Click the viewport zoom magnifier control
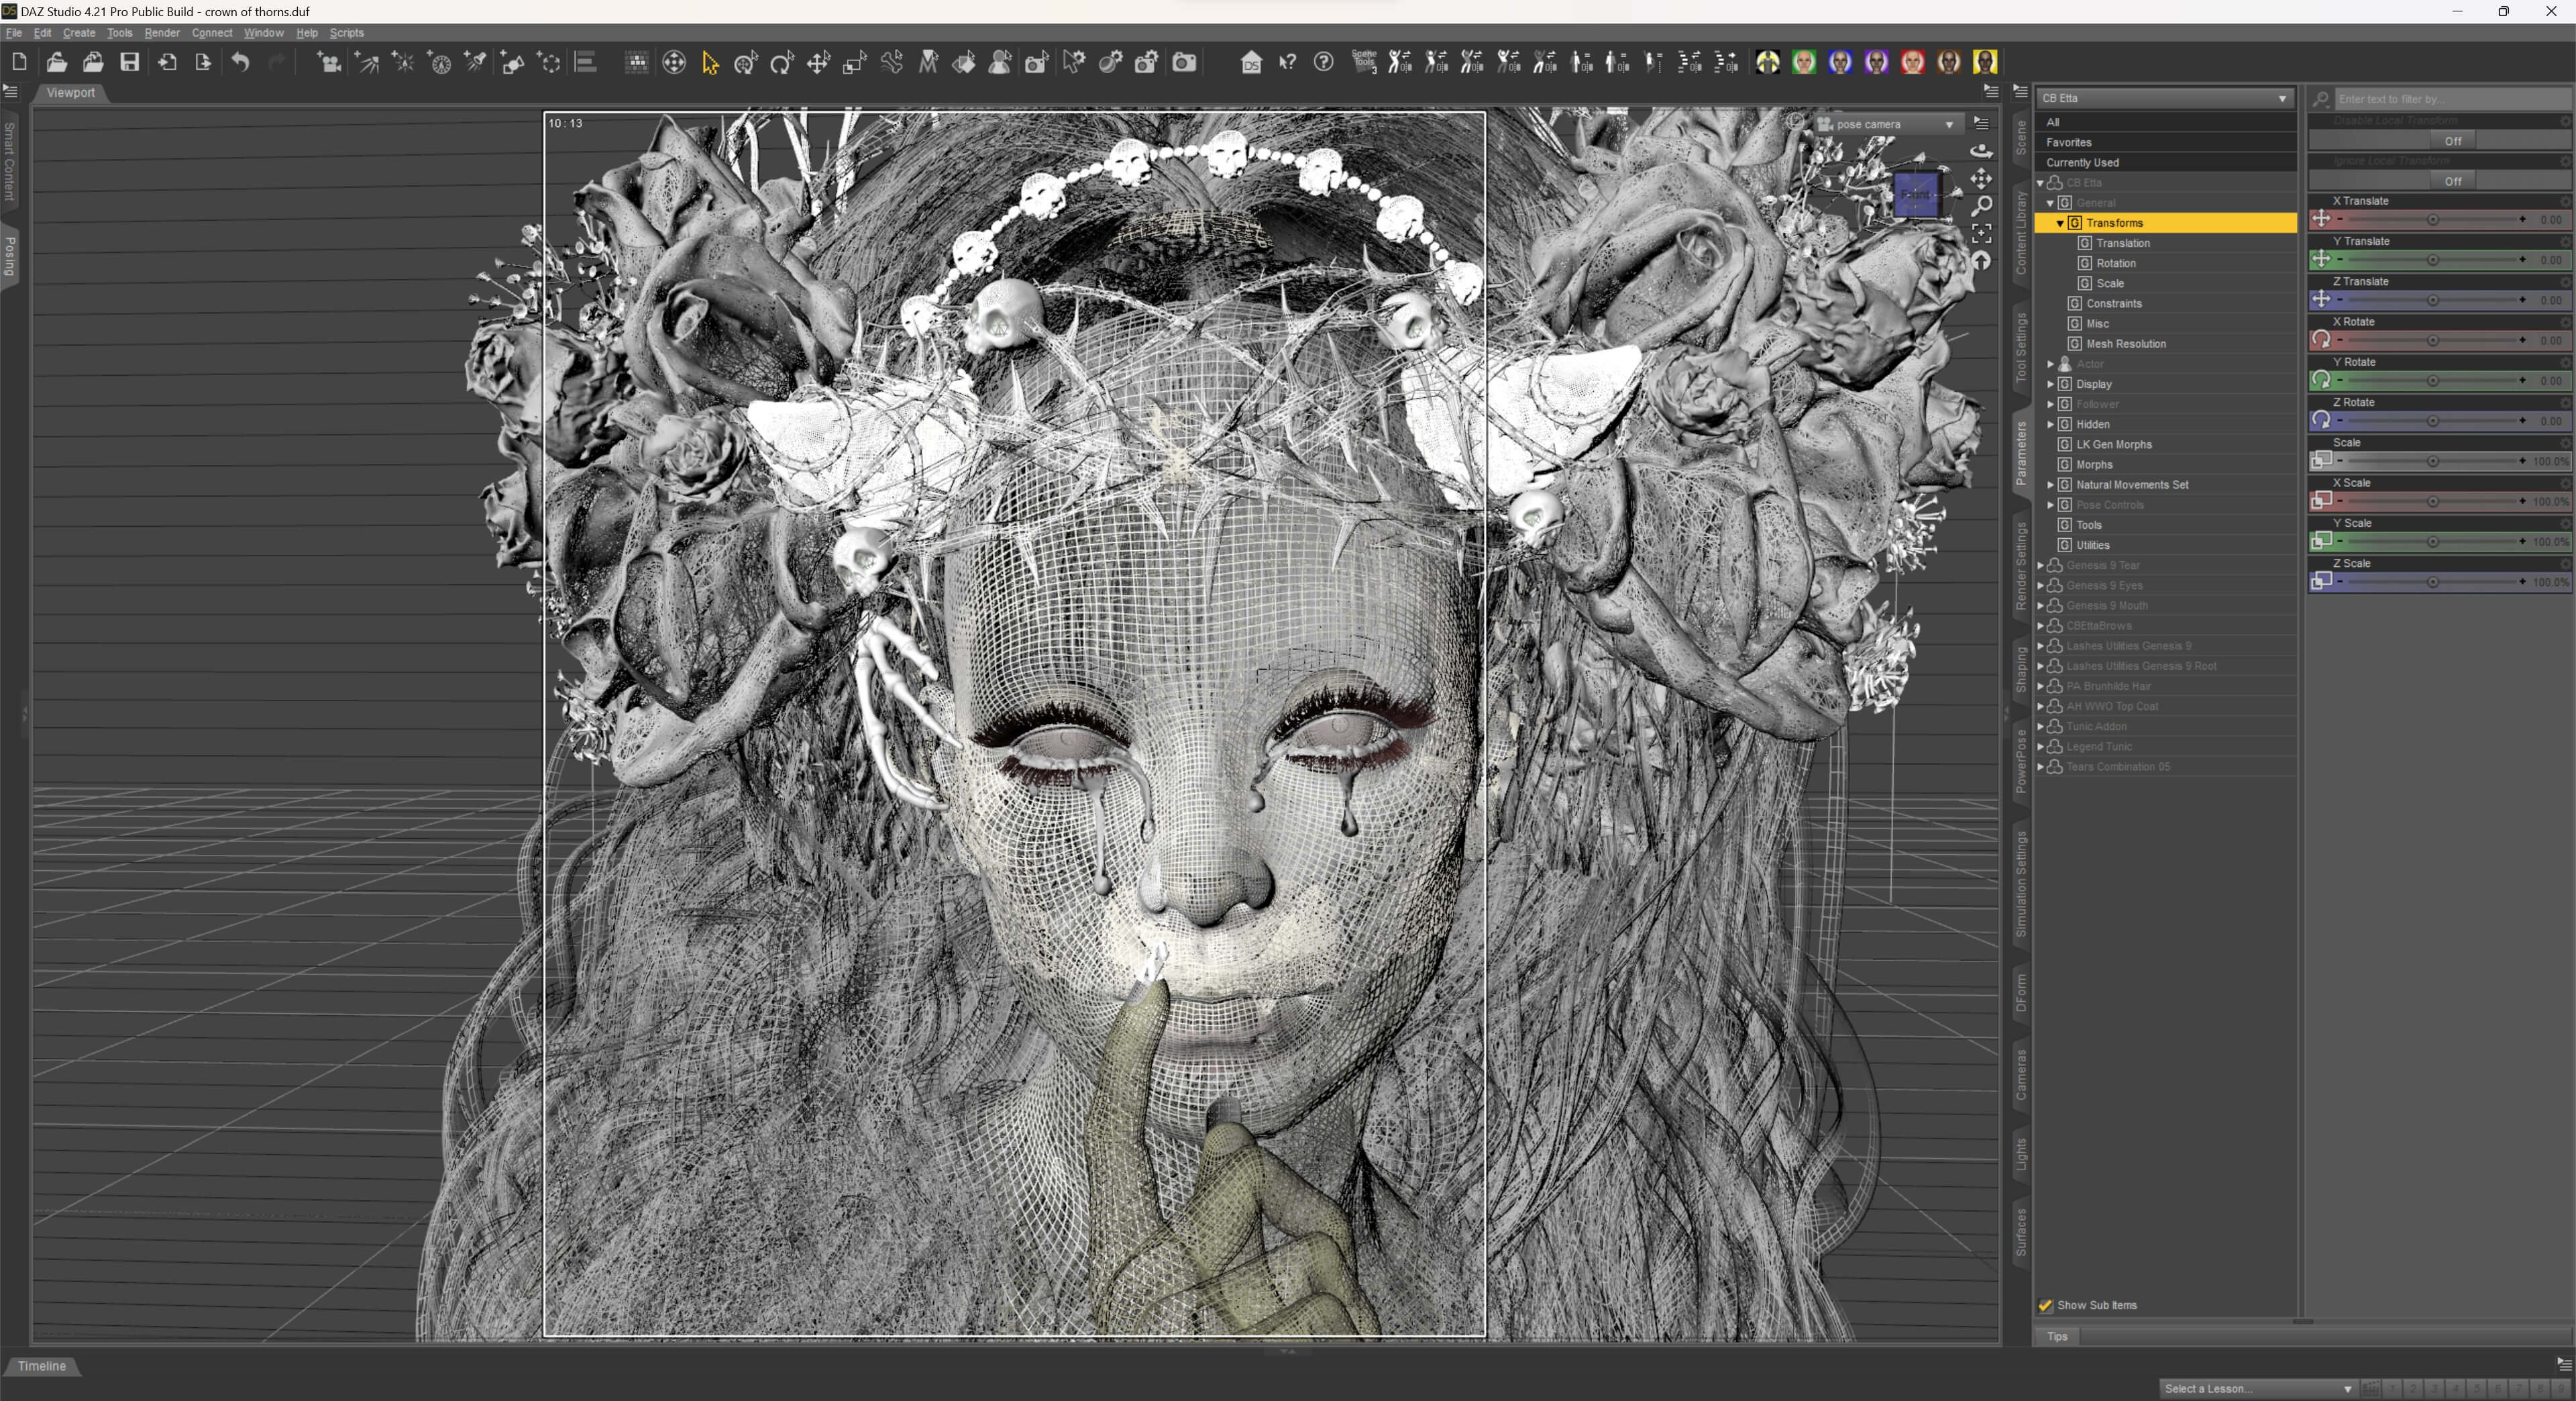This screenshot has width=2576, height=1401. click(x=1981, y=206)
